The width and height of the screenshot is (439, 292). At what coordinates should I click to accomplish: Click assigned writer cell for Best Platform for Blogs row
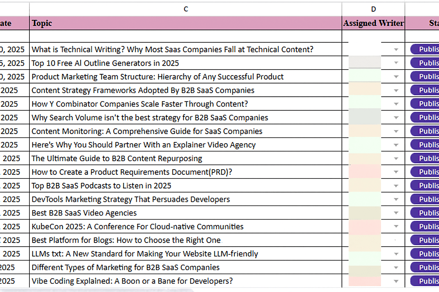373,240
